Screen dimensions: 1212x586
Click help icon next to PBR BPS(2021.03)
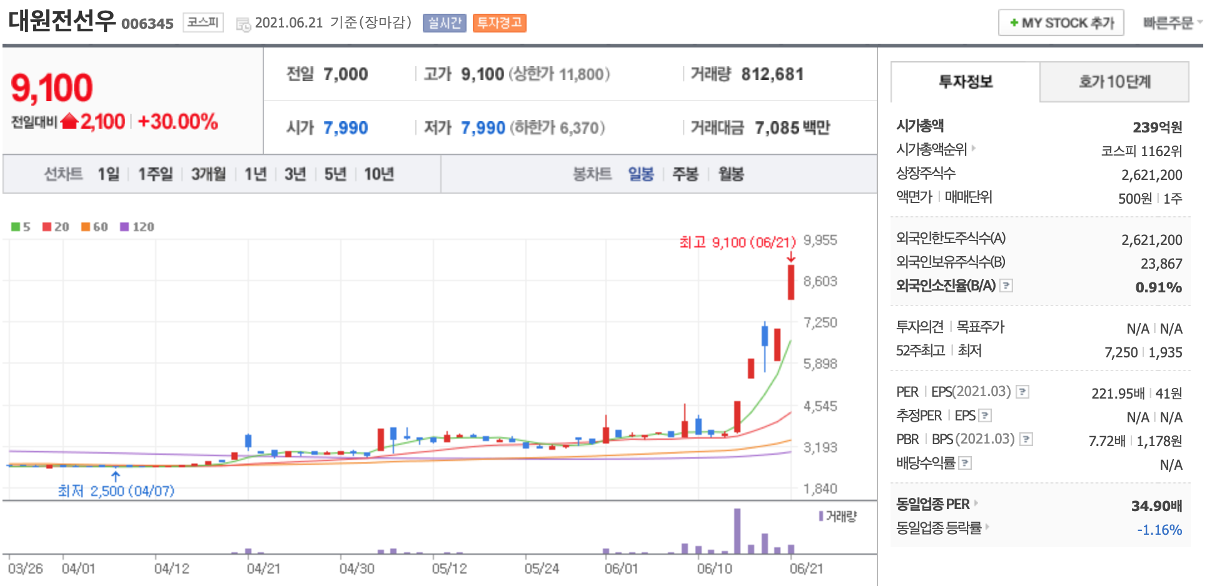[1026, 439]
